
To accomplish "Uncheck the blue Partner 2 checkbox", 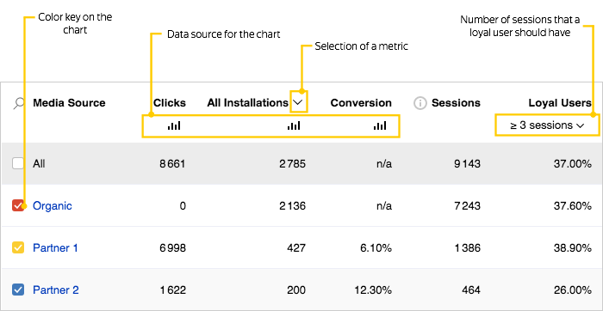I will tap(18, 290).
